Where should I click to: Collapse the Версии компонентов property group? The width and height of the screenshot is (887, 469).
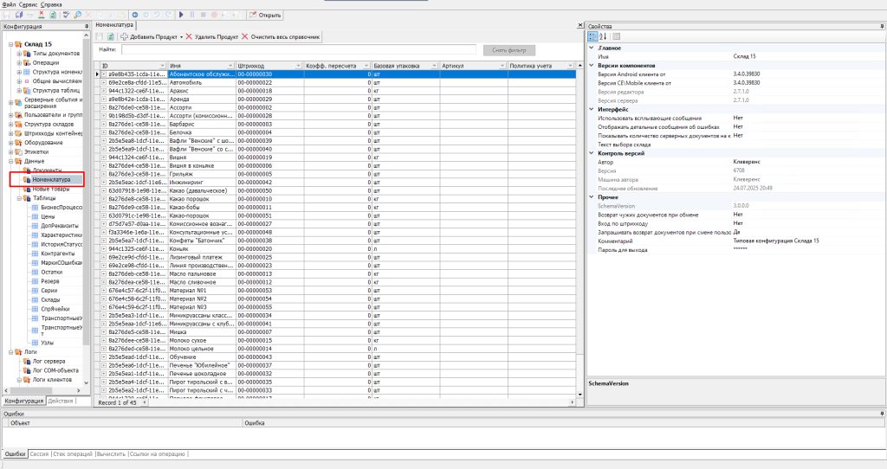(592, 66)
